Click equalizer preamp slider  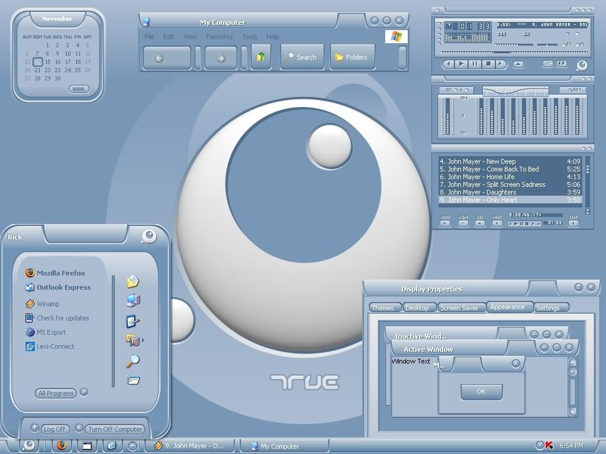coord(448,116)
